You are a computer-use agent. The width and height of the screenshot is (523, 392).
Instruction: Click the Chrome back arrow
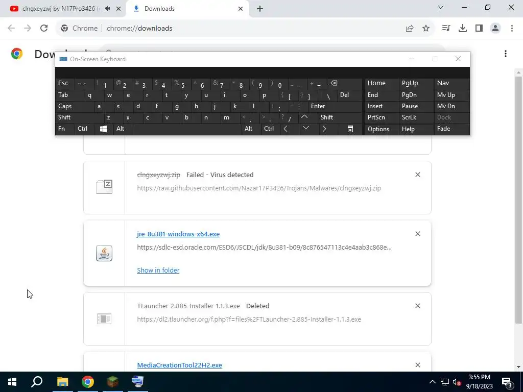tap(11, 29)
